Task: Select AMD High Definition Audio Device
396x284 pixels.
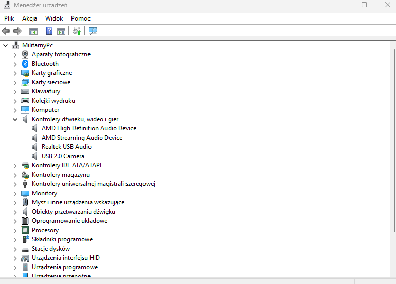Action: (88, 128)
